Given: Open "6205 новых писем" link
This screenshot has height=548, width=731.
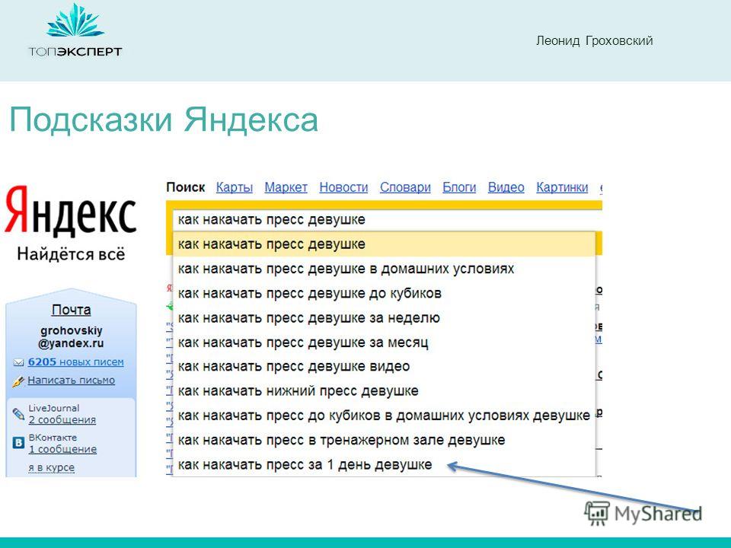Looking at the screenshot, I should [x=75, y=362].
